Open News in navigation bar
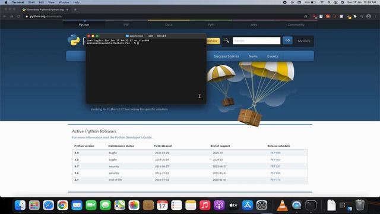The height and width of the screenshot is (214, 380). point(253,56)
